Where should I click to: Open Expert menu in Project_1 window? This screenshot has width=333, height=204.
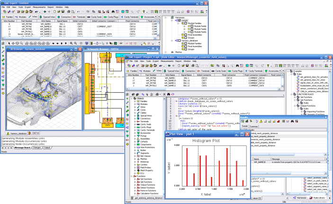pyautogui.click(x=155, y=61)
